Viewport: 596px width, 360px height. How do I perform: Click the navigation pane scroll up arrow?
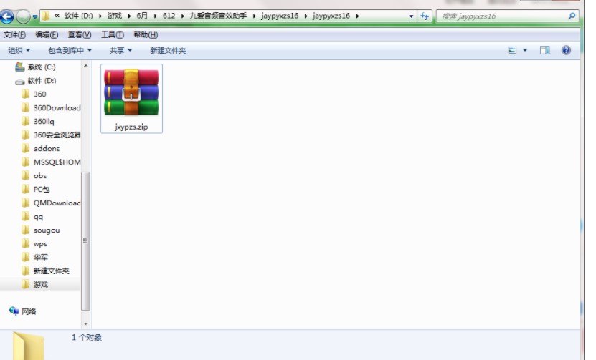pos(86,66)
